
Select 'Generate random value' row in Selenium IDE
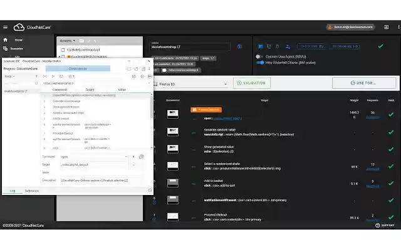click(96, 101)
